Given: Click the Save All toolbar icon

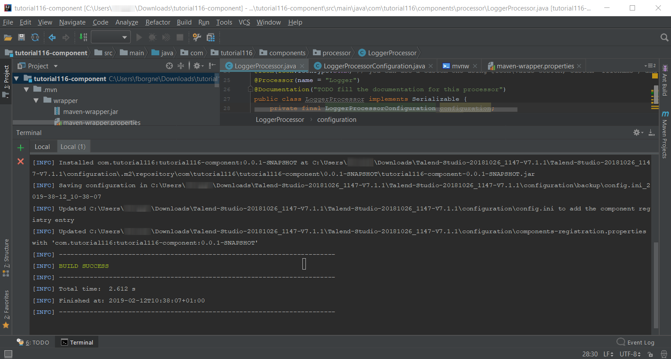Looking at the screenshot, I should point(21,38).
